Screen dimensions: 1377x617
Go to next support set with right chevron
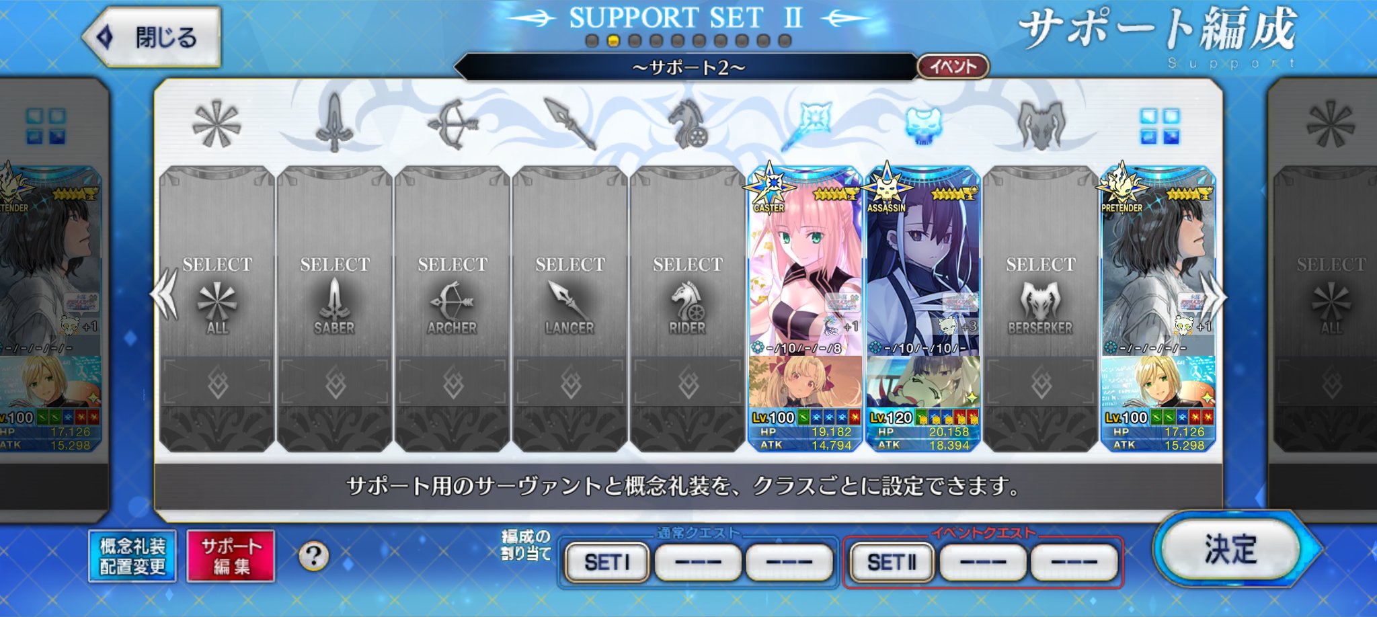1212,296
